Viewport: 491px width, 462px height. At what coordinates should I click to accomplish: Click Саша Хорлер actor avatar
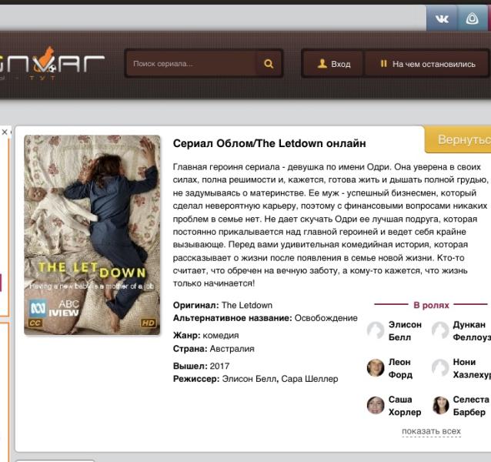[x=376, y=405]
